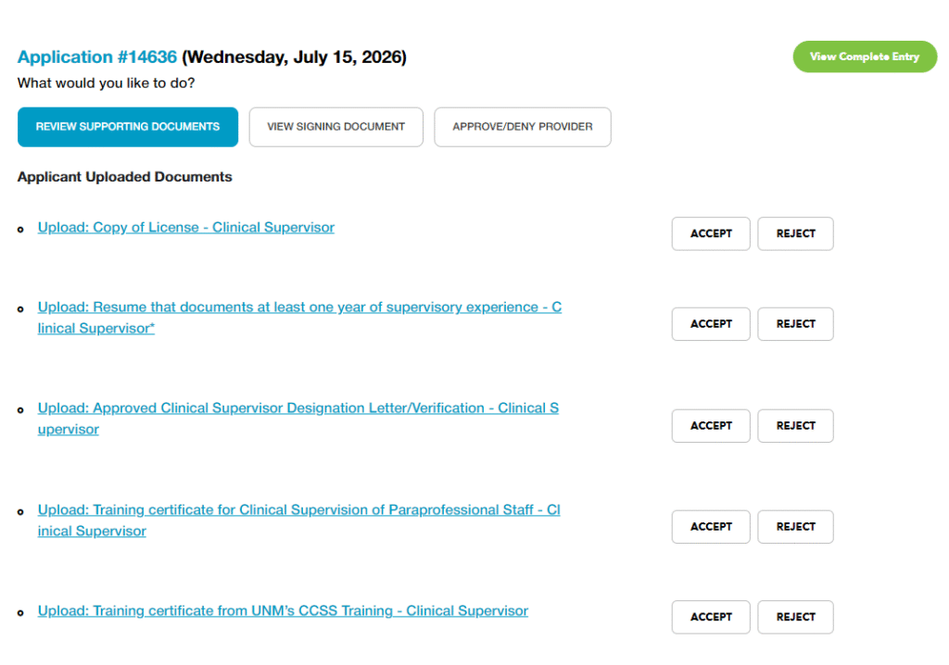Viewport: 949px width, 665px height.
Task: Open the Copy of License upload link
Action: [x=185, y=228]
